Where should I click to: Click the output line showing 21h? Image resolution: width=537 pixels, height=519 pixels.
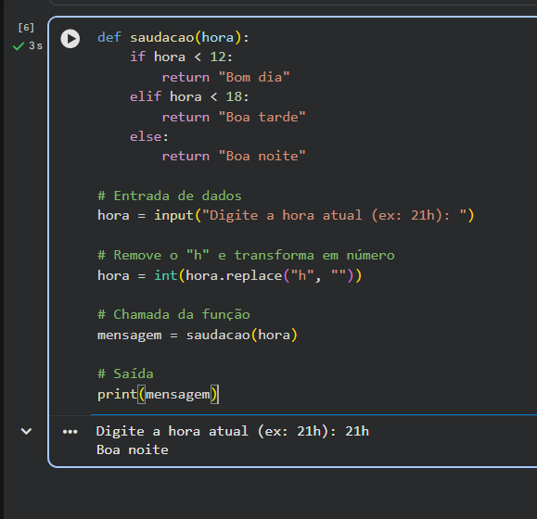coord(233,431)
